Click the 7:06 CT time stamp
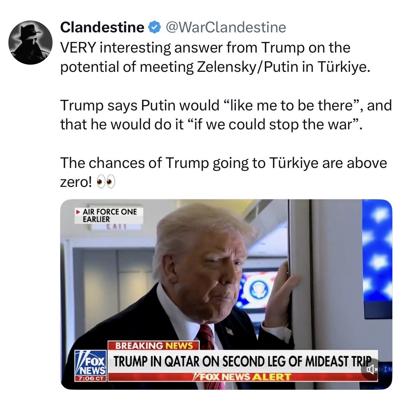 [90, 379]
